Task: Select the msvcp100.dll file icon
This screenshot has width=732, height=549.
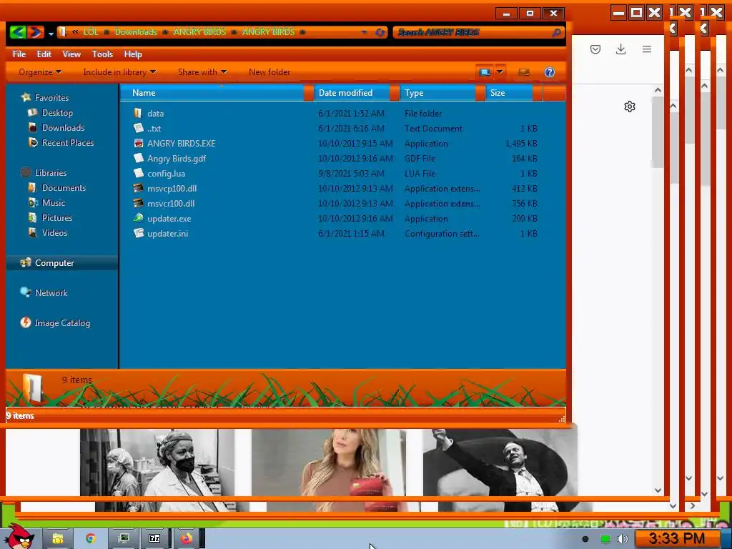Action: pyautogui.click(x=138, y=188)
